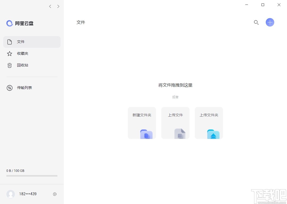
Task: Click the storage usage bar under 0 B / 100 GB
Action: point(32,176)
